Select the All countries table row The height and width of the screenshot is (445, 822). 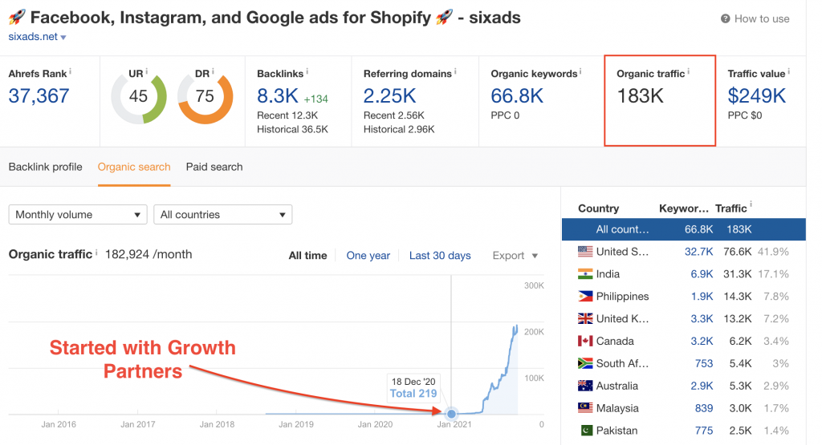pos(684,229)
